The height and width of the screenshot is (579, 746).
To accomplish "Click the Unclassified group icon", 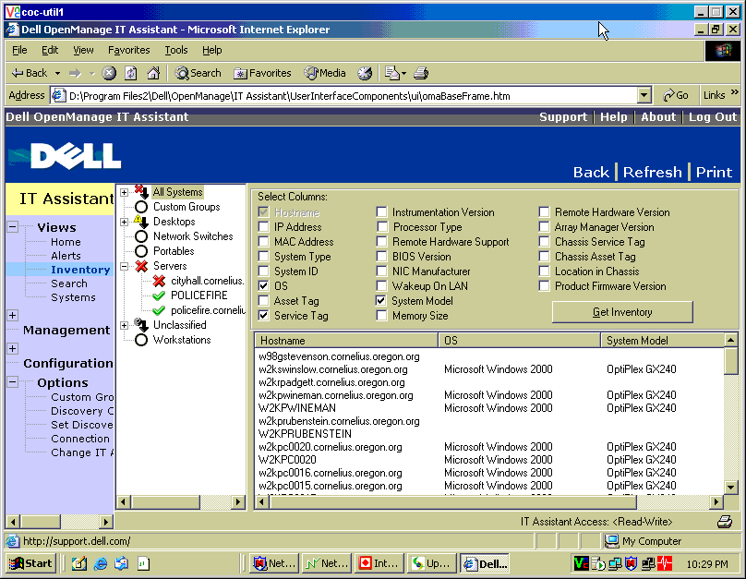I will tap(141, 325).
